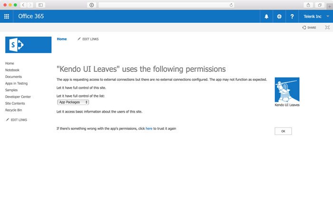
Task: Open notifications bell
Action: click(266, 16)
